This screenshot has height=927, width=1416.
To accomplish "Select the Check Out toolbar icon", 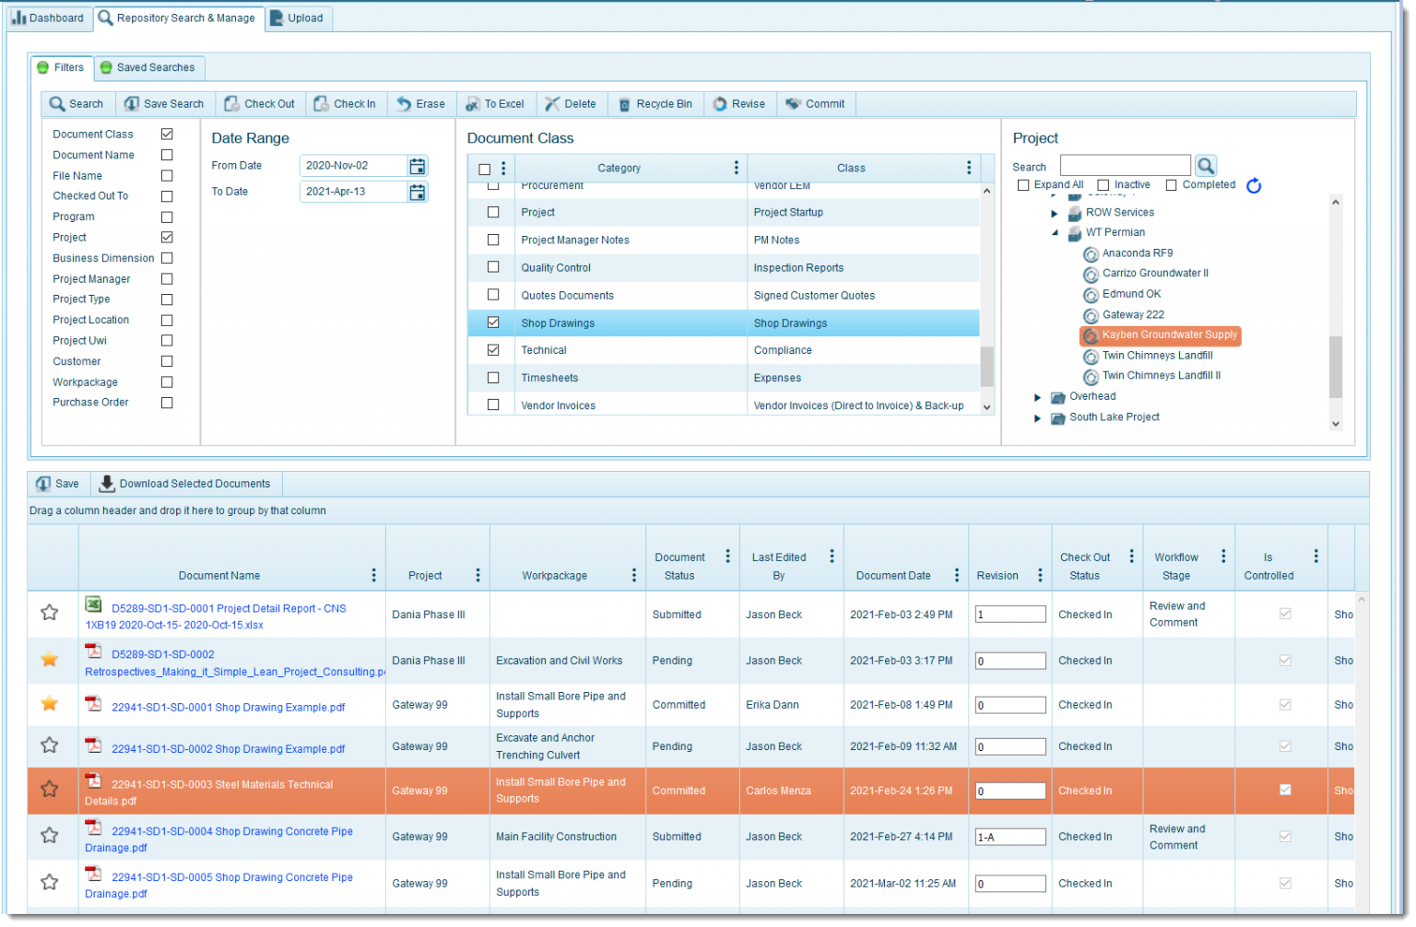I will pos(231,103).
